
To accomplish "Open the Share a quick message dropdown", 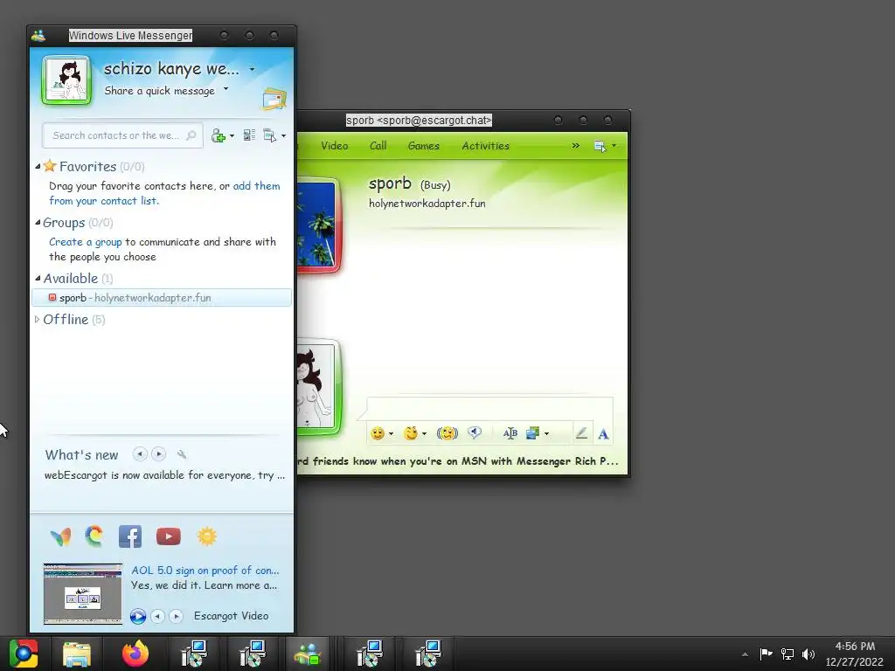I will pos(226,88).
